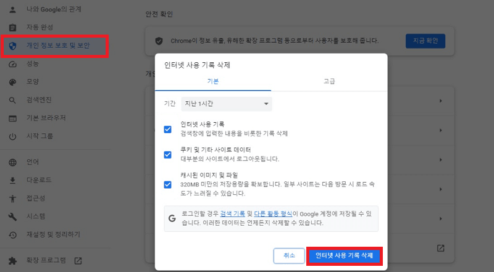
Task: Click external link icon beside 확장 프로그램
Action: pyautogui.click(x=78, y=261)
